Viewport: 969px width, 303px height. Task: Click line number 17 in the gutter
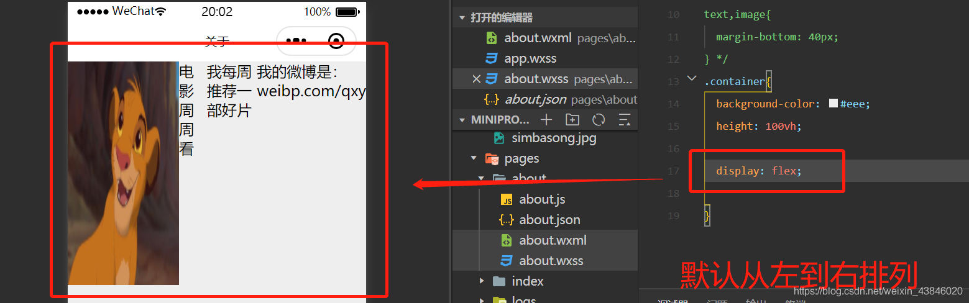tap(673, 171)
